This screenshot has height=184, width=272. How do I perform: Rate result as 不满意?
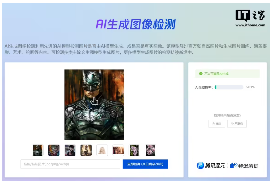(x=237, y=124)
